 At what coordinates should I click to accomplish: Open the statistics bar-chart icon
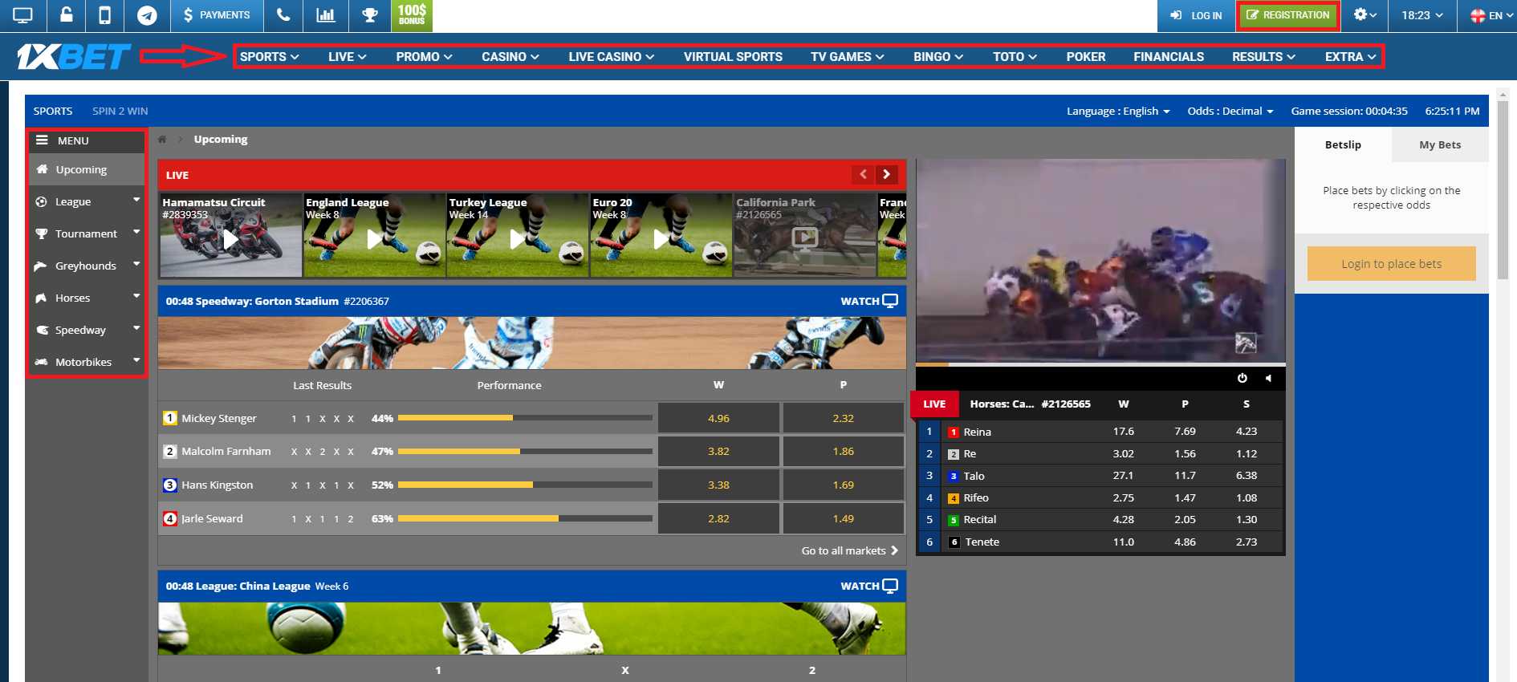tap(326, 15)
